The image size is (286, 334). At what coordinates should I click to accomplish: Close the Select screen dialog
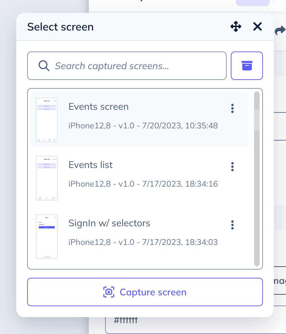pos(258,26)
